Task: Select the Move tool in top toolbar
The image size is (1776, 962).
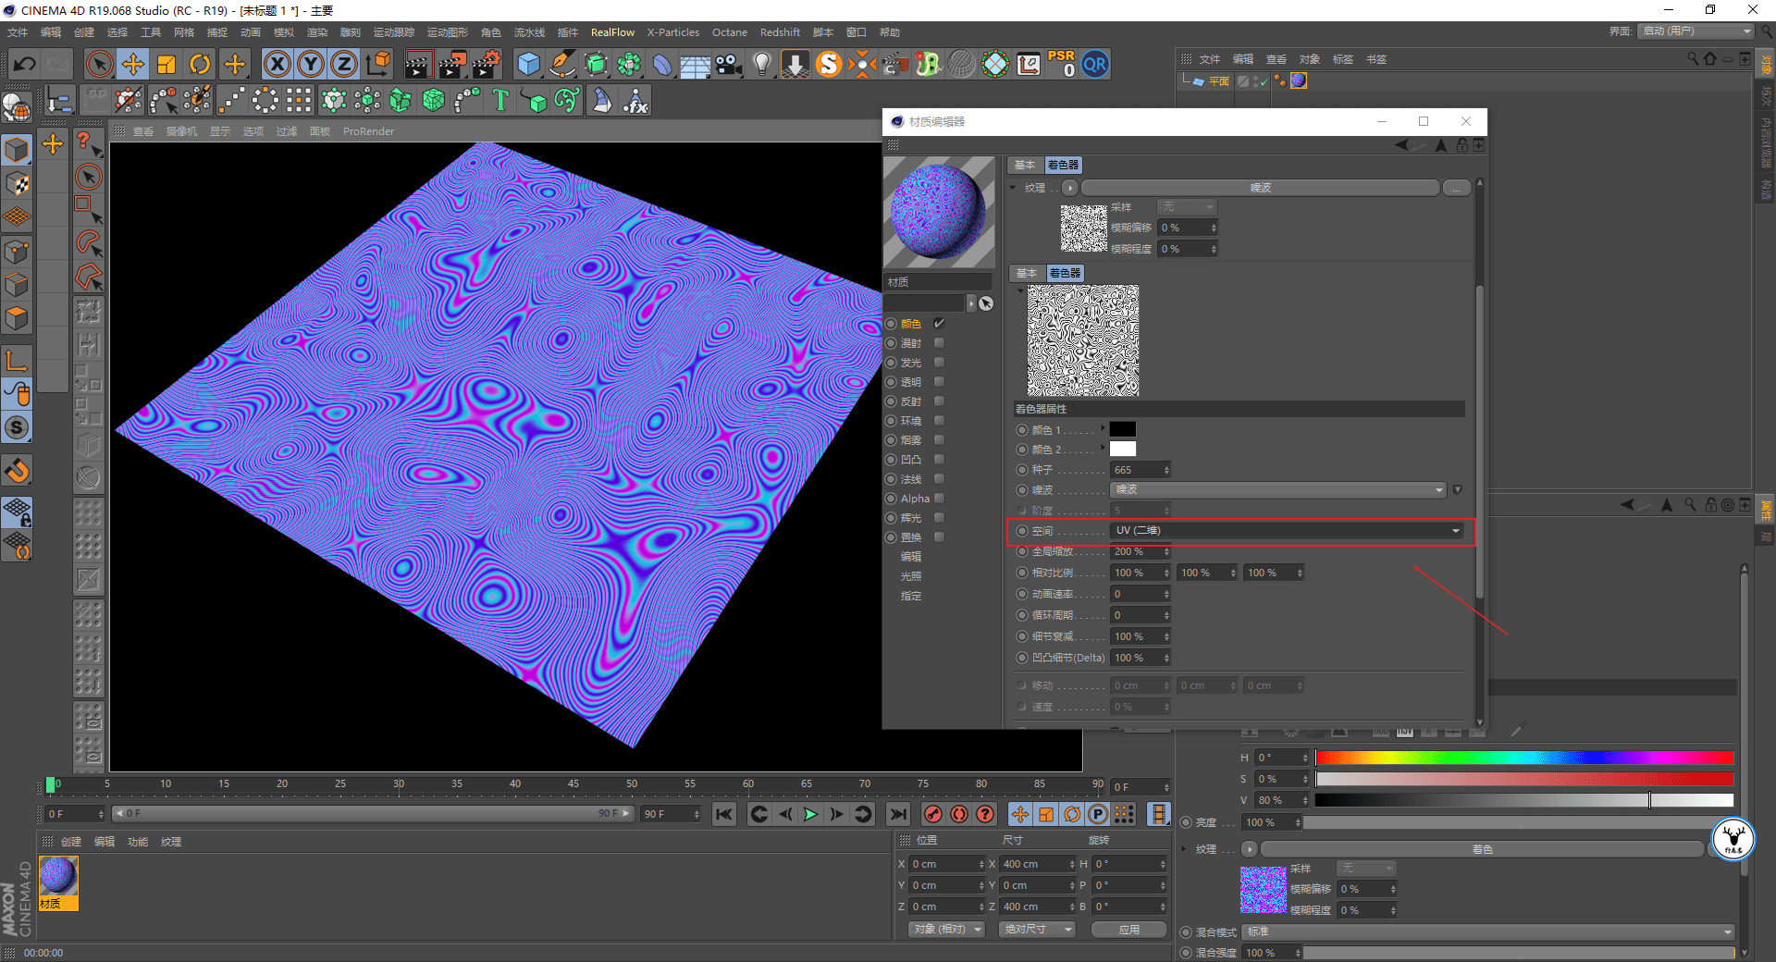Action: pos(133,64)
